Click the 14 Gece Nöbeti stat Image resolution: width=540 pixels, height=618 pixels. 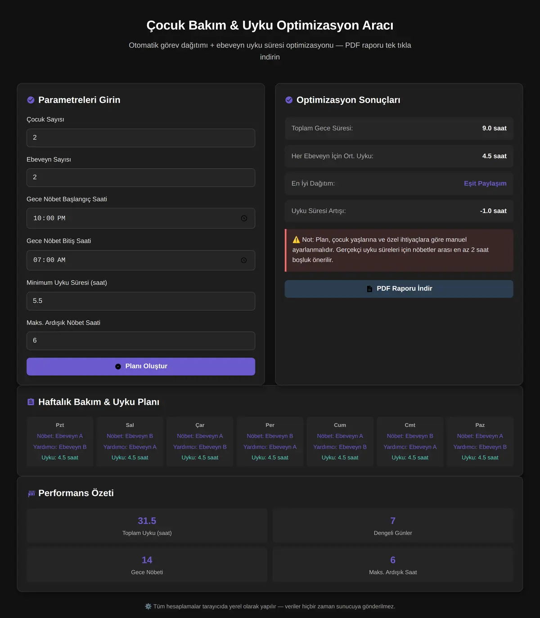tap(147, 565)
